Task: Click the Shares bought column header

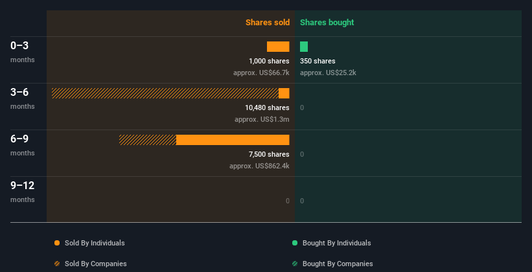Action: click(x=327, y=23)
